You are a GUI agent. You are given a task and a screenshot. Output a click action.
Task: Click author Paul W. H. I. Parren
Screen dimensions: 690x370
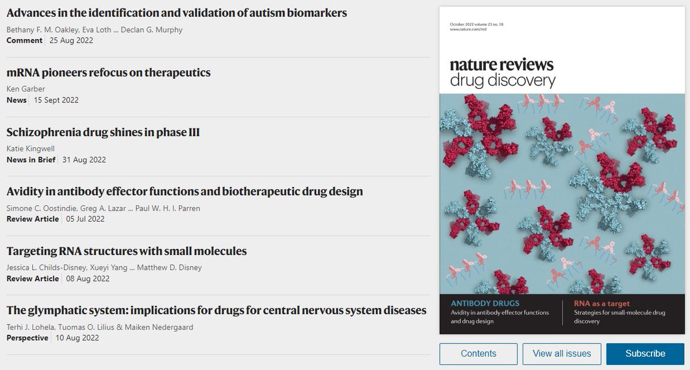pos(167,208)
